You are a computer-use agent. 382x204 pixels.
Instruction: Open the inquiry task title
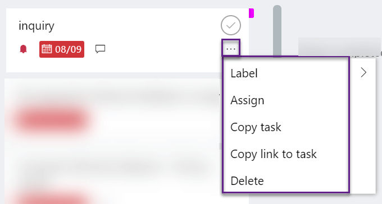point(37,26)
